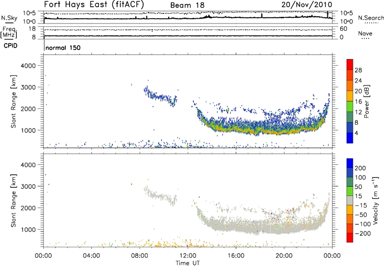The width and height of the screenshot is (384, 266).
Task: Click the '18' frequency axis value
Action: tap(32, 29)
